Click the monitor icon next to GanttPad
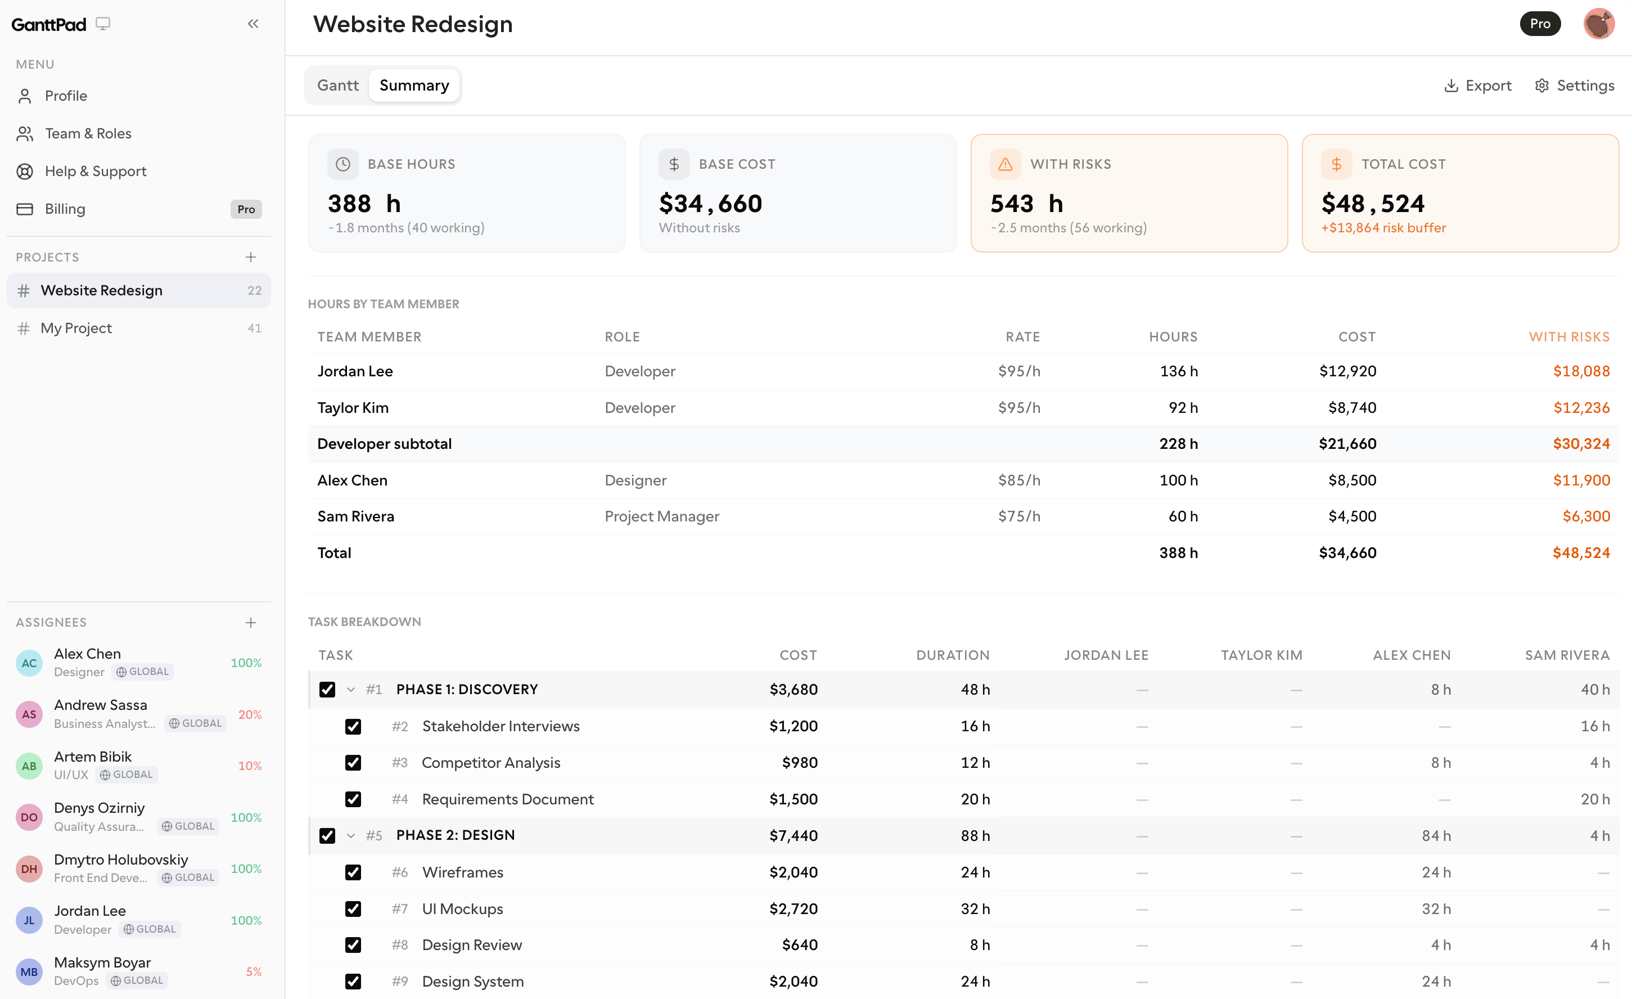Image resolution: width=1632 pixels, height=999 pixels. [x=103, y=24]
